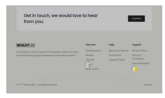
Task: Open the Development footer link
Action: pyautogui.click(x=93, y=51)
